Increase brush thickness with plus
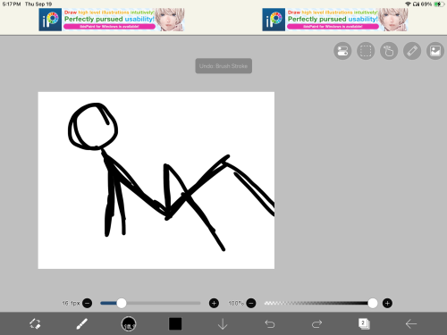Image resolution: width=447 pixels, height=335 pixels. (x=214, y=303)
